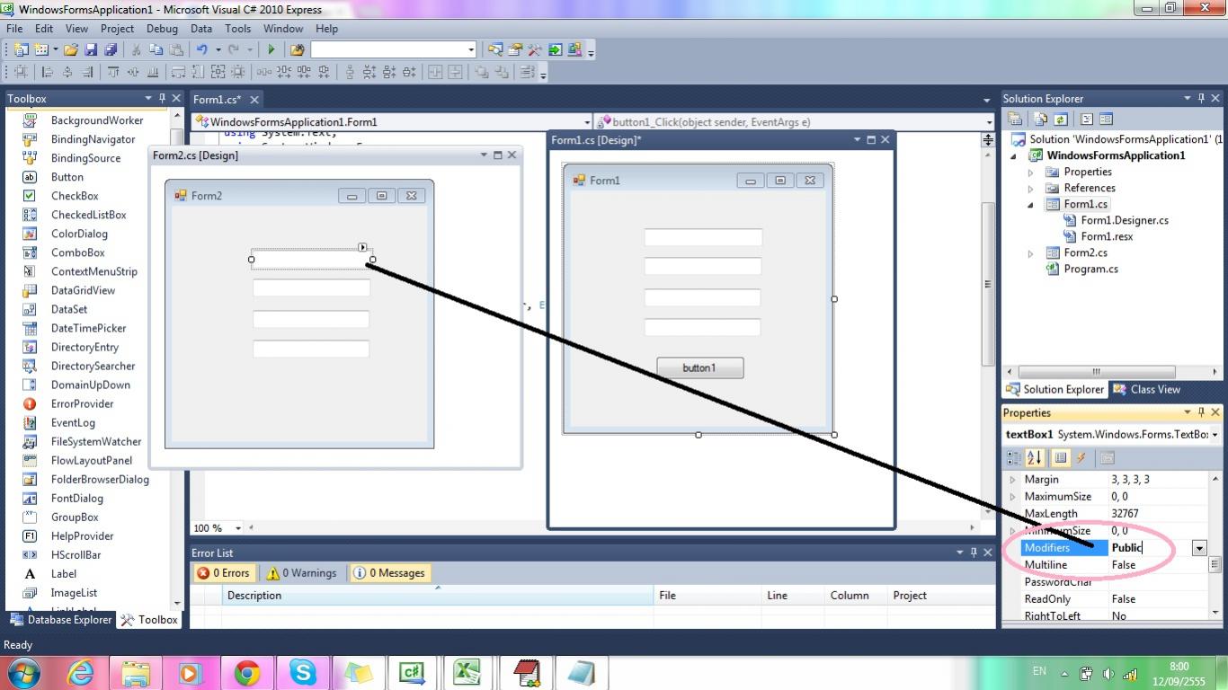This screenshot has height=690, width=1228.
Task: Save the current file via floppy icon
Action: click(x=91, y=50)
